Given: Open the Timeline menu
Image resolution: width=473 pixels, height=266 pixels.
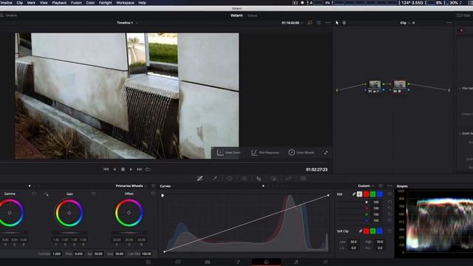Looking at the screenshot, I should pos(6,3).
